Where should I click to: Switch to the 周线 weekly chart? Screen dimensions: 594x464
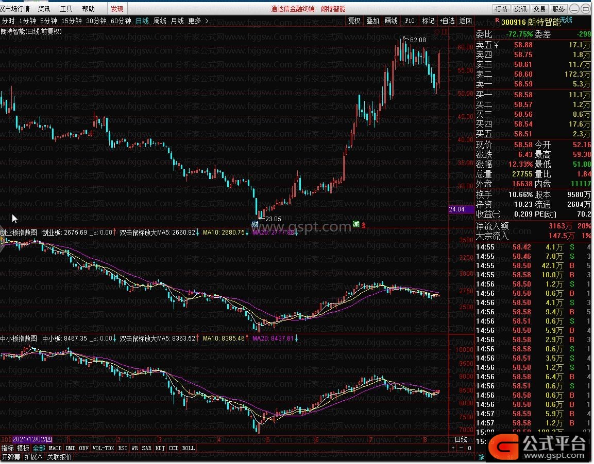(160, 21)
